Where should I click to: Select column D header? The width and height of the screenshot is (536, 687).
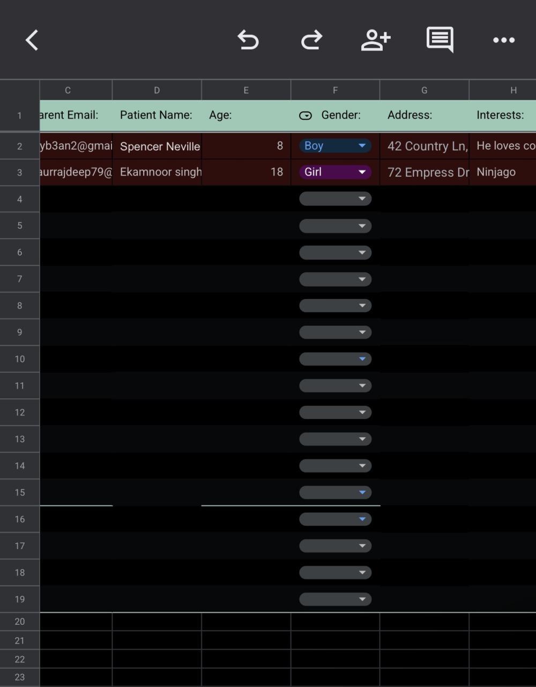(x=157, y=90)
